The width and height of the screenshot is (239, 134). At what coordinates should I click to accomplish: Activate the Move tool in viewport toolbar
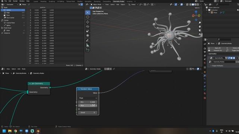pos(88,22)
